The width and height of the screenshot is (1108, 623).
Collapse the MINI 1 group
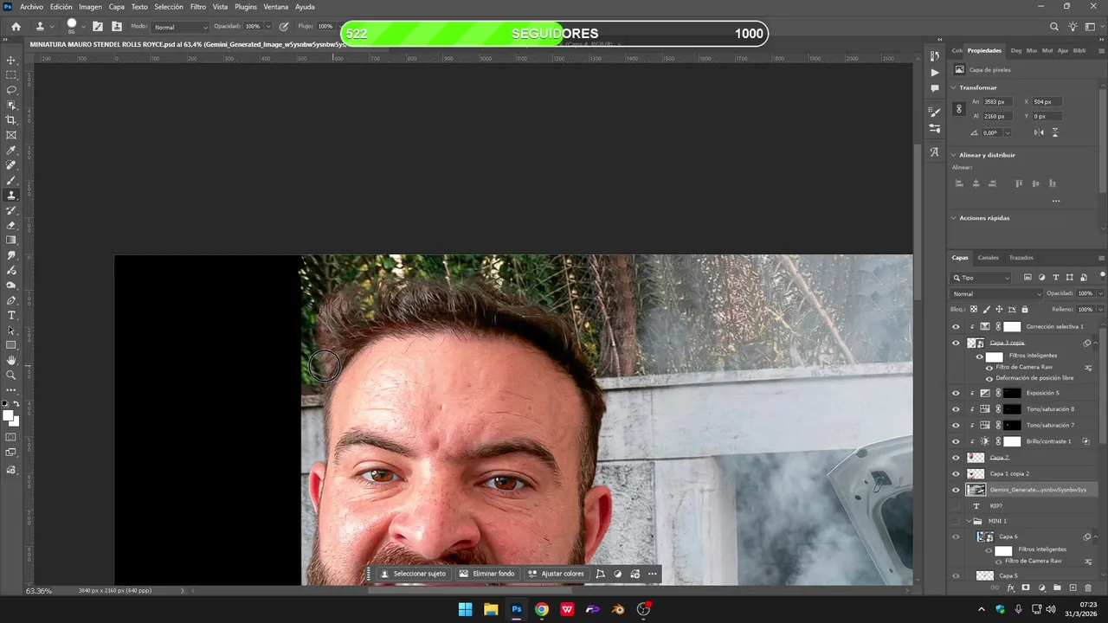click(x=969, y=521)
